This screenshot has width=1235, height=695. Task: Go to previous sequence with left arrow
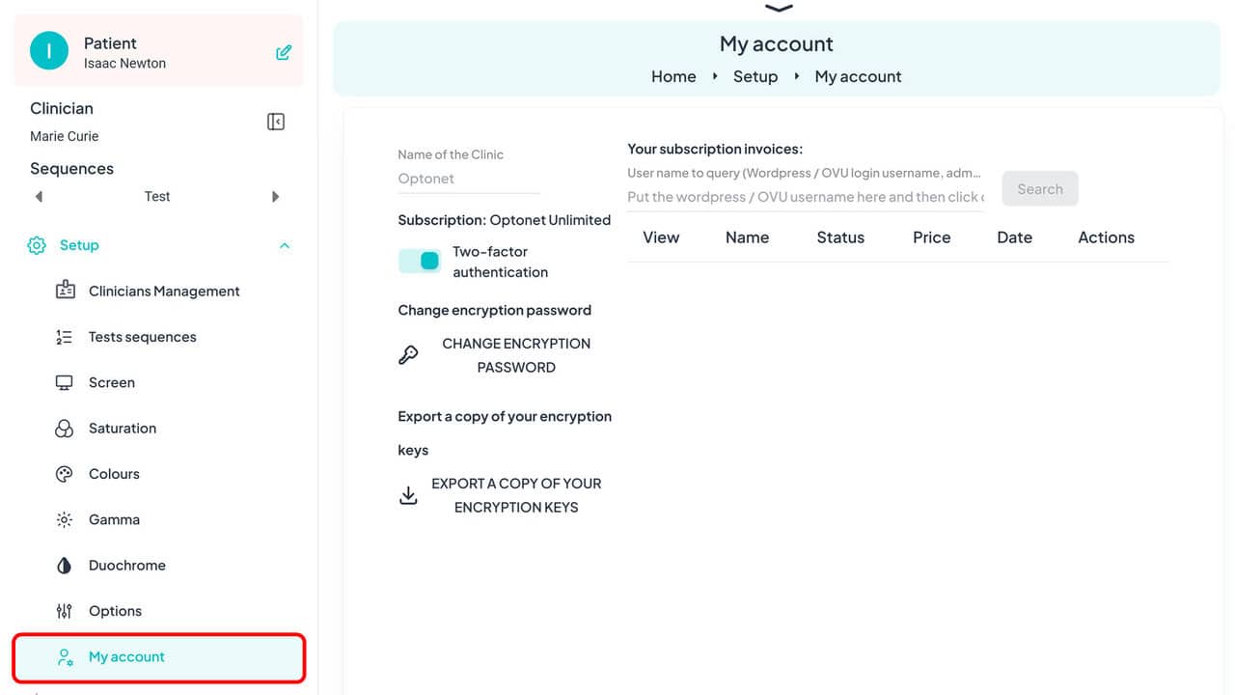[39, 196]
